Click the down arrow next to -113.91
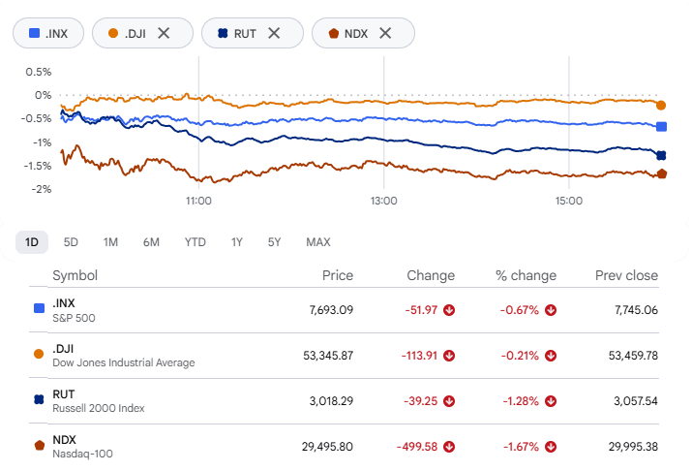The image size is (692, 471). (x=449, y=356)
